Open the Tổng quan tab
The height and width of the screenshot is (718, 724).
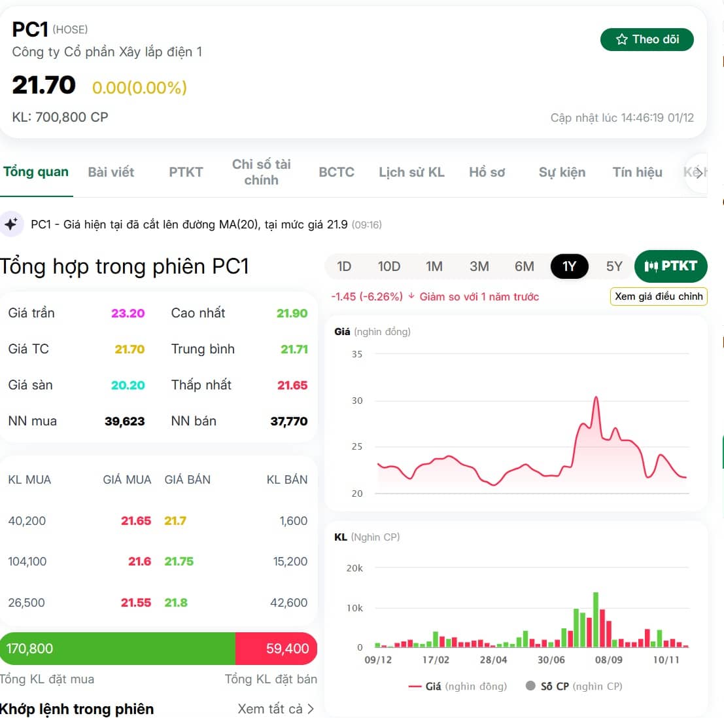tap(36, 172)
